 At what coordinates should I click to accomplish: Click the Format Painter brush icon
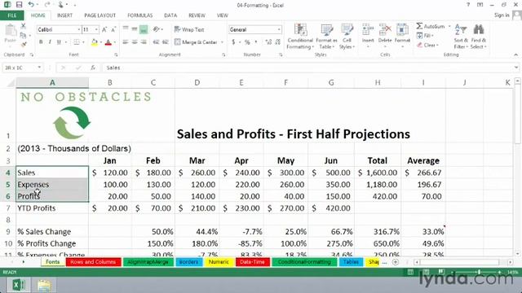click(23, 44)
